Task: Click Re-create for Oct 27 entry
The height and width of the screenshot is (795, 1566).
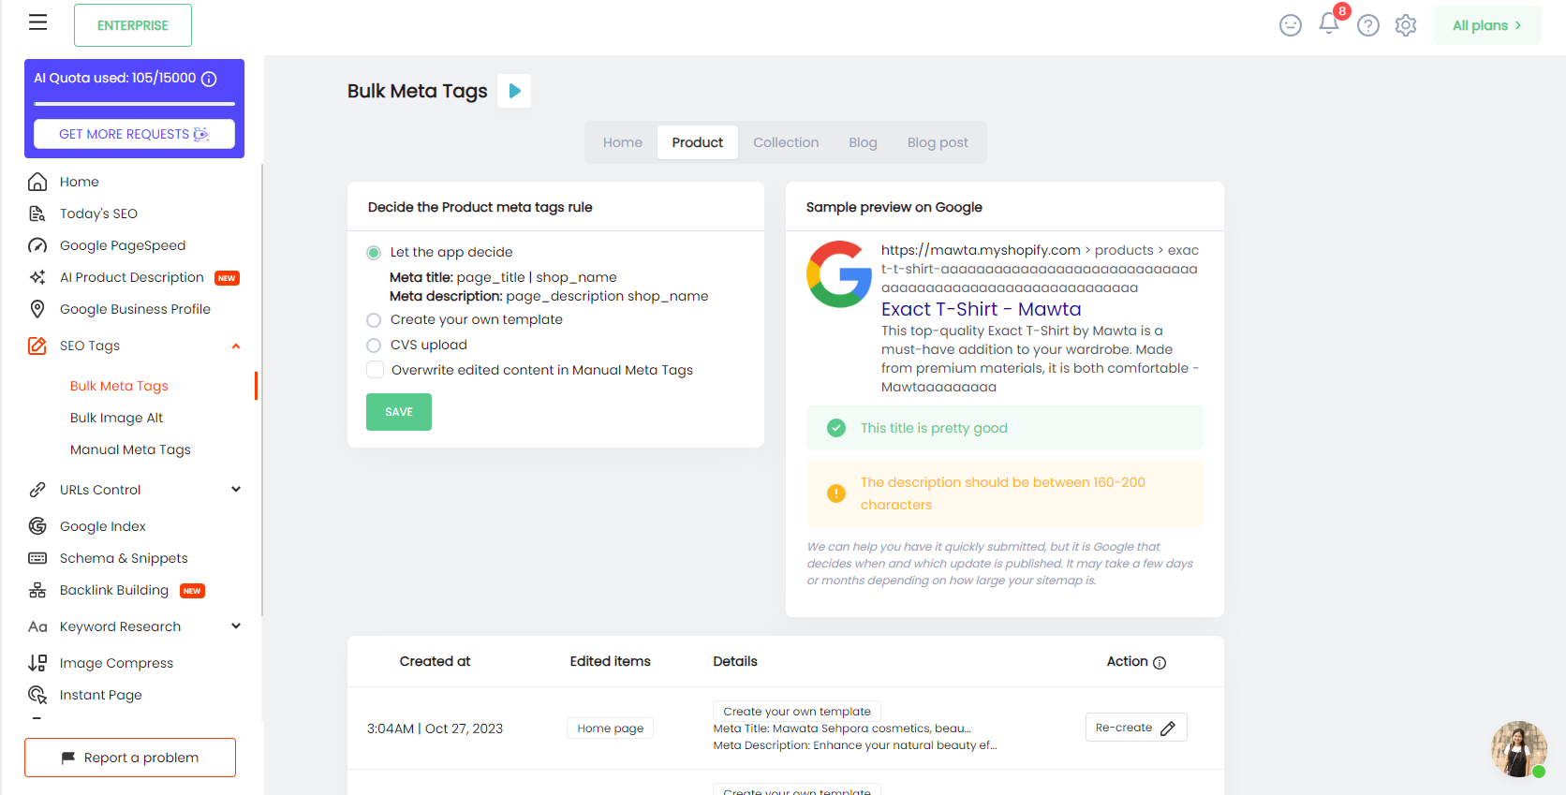Action: point(1136,728)
